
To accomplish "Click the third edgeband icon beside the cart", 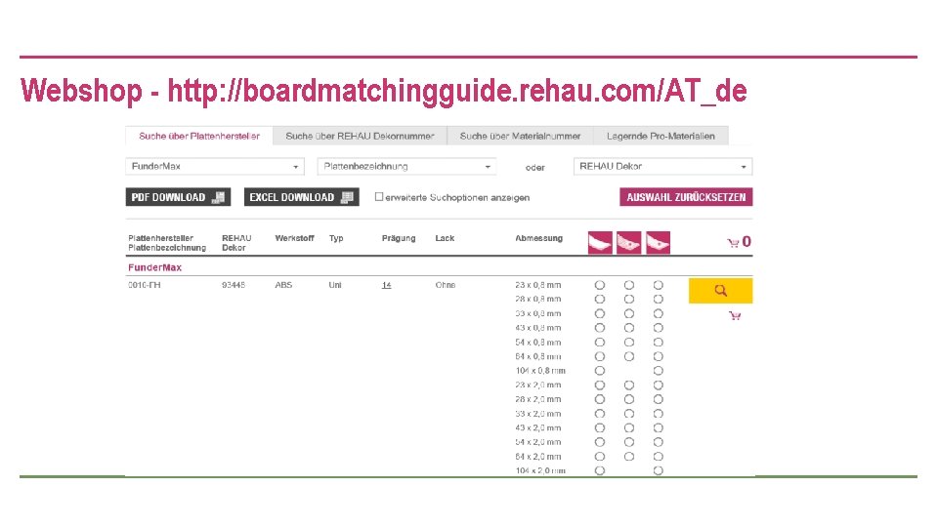I will coord(658,243).
